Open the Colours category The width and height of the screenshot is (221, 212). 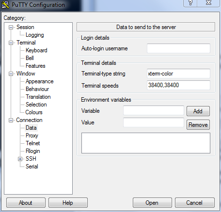coord(34,112)
